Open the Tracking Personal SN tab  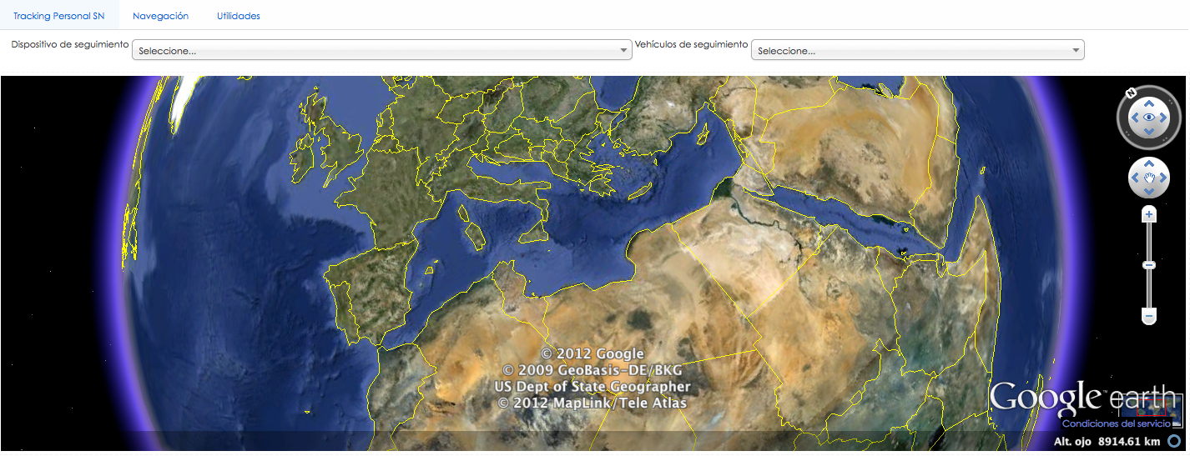click(58, 16)
